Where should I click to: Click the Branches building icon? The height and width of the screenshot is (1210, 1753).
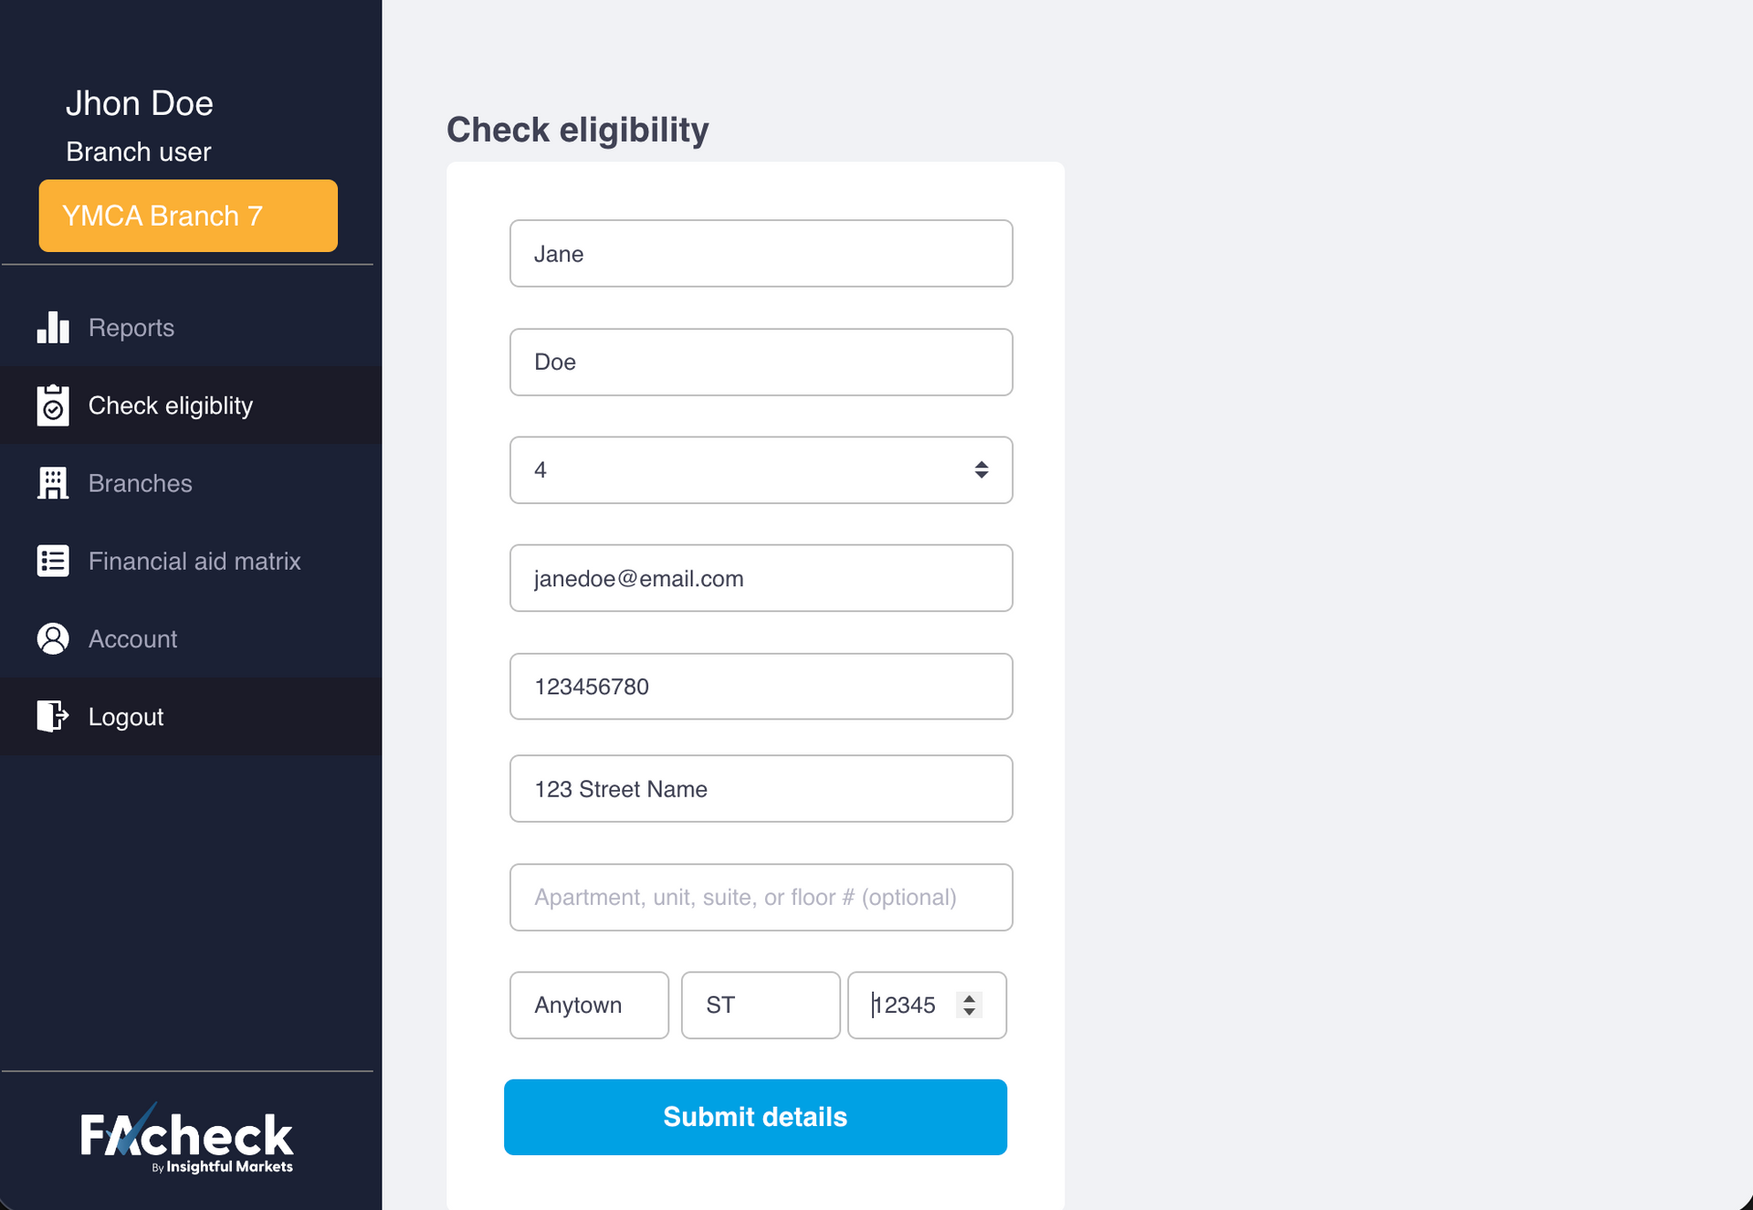[x=53, y=483]
